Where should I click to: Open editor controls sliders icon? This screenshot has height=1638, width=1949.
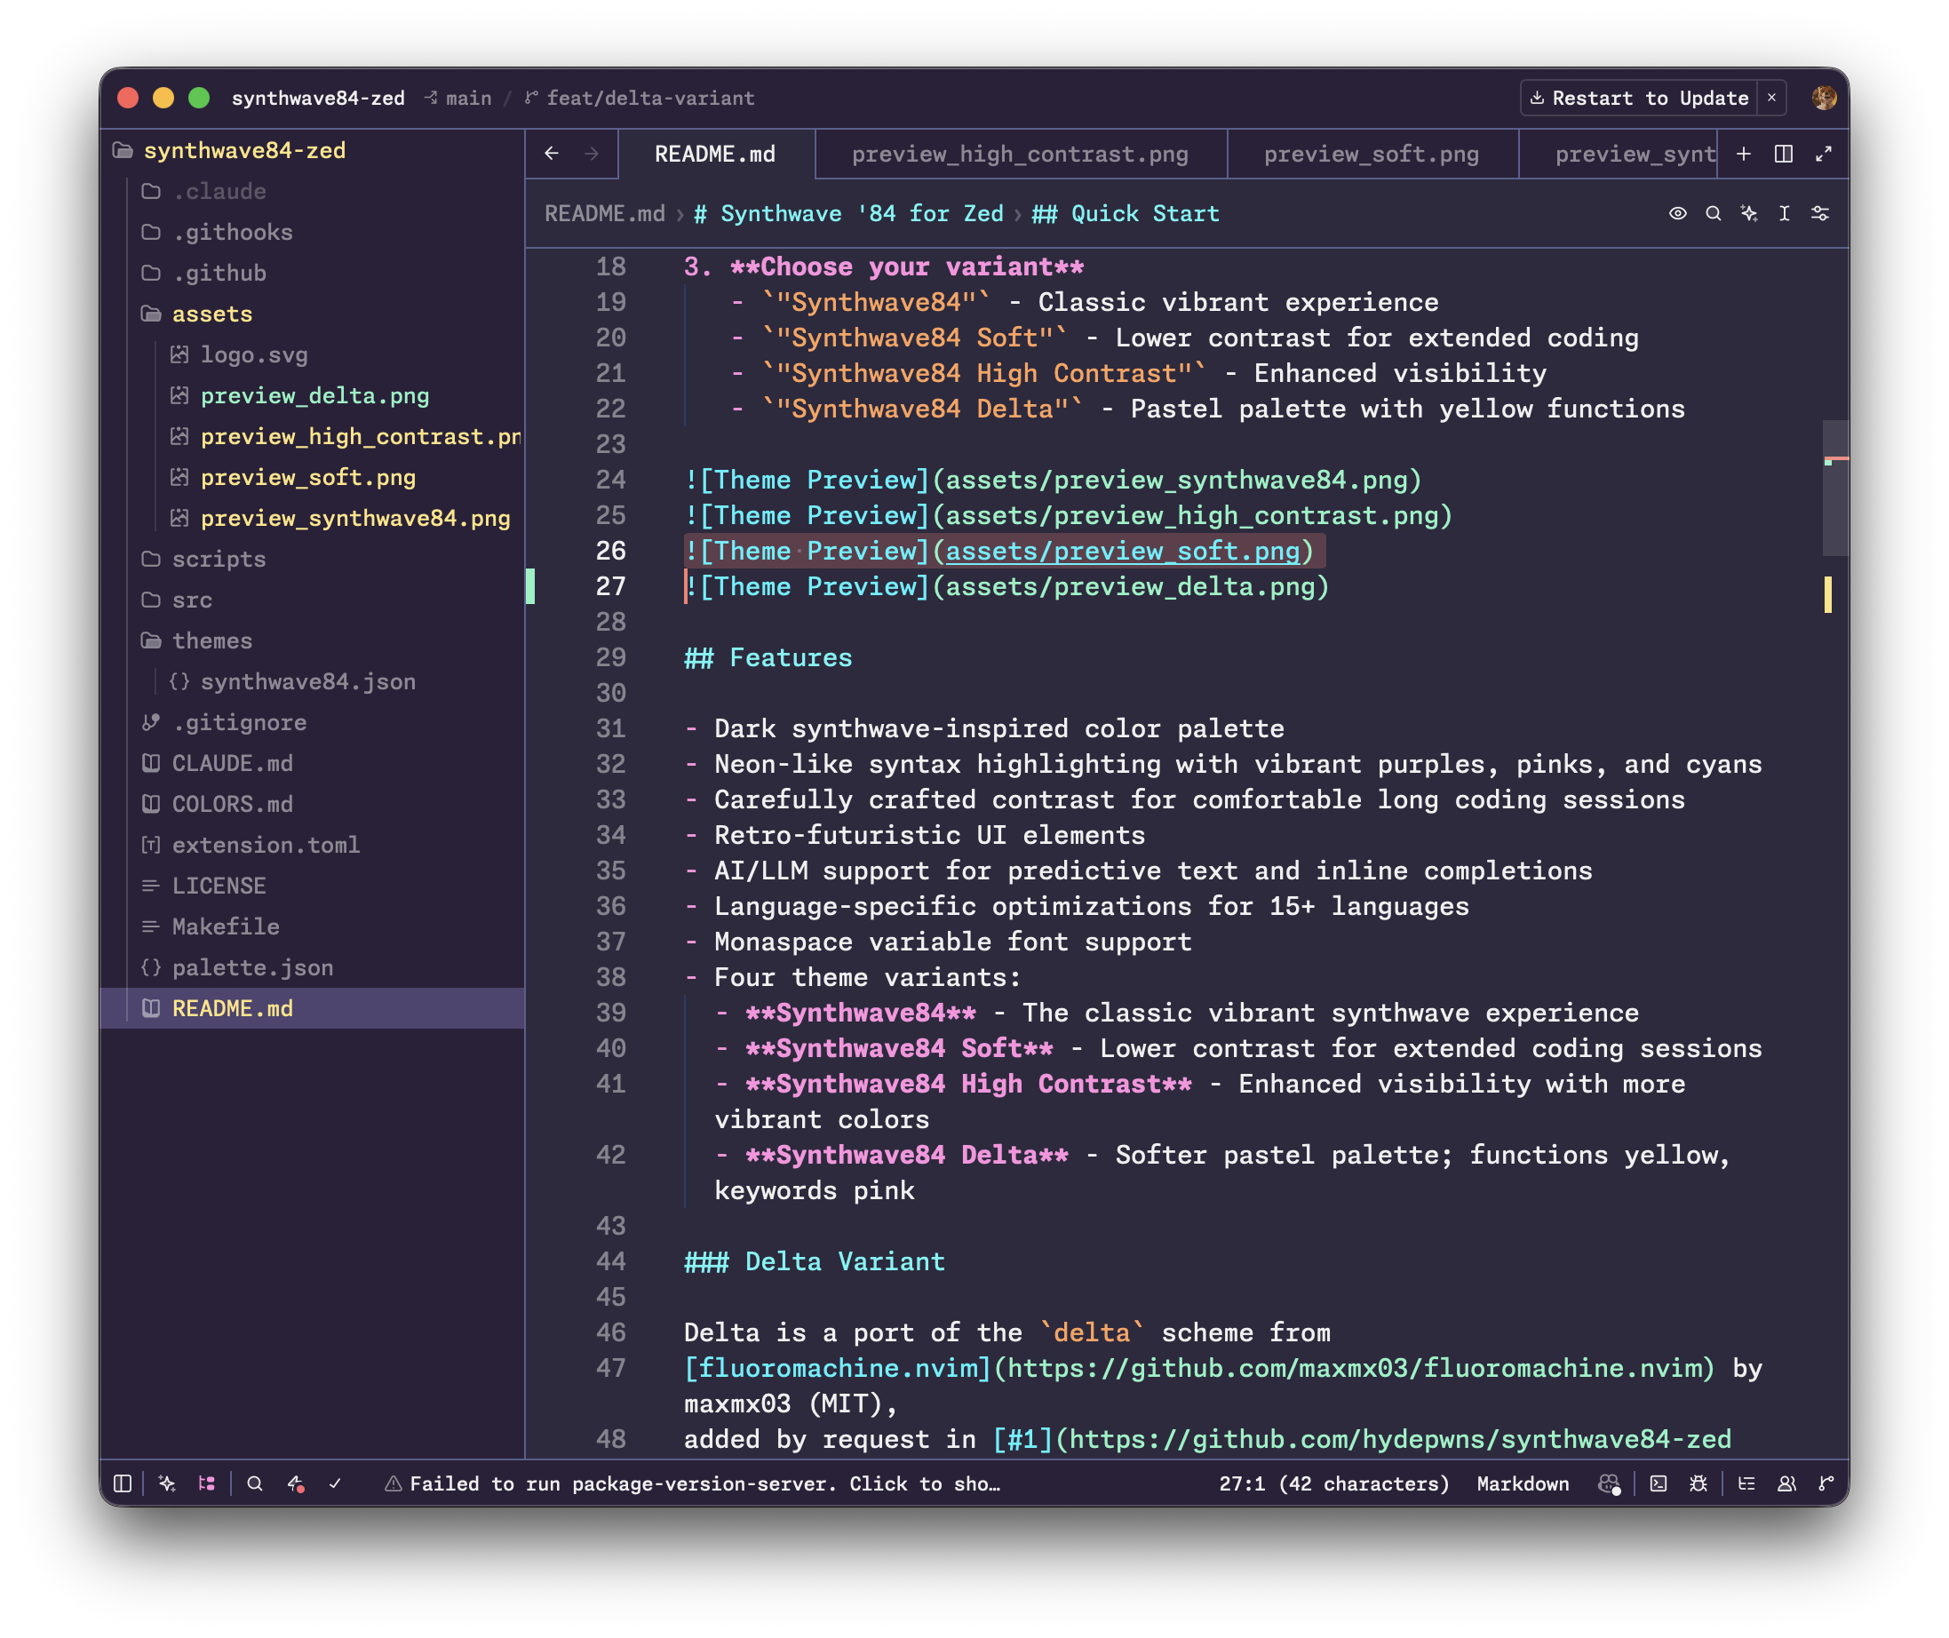(x=1820, y=213)
